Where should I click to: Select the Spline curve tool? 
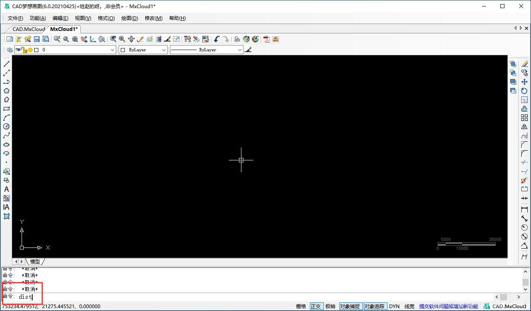click(x=7, y=136)
